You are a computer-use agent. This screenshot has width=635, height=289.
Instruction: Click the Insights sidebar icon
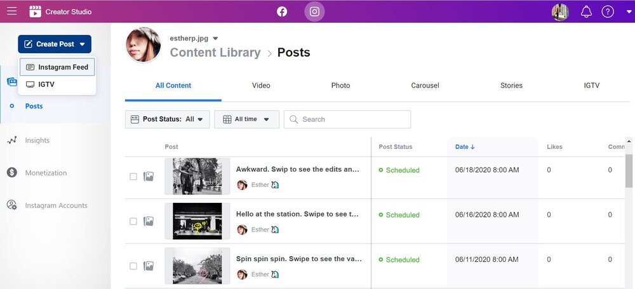point(12,140)
